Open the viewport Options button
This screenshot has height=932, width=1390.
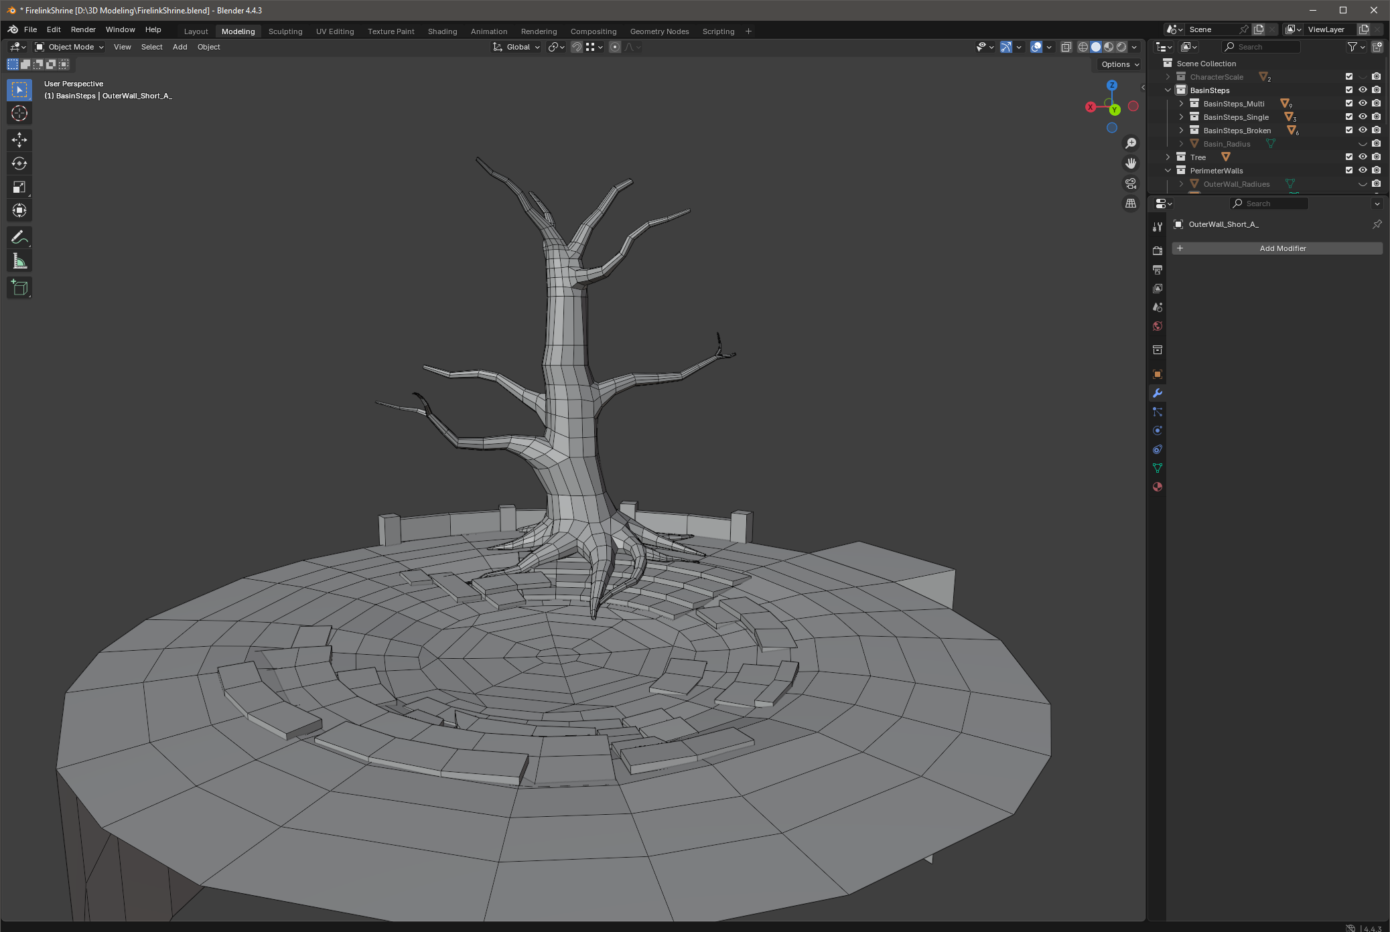[x=1120, y=64]
